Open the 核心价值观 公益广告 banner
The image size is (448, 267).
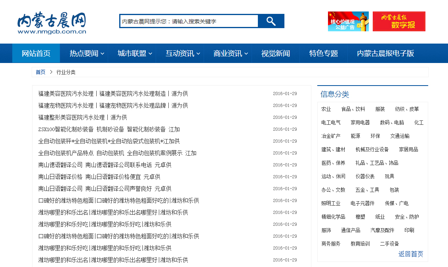[348, 21]
